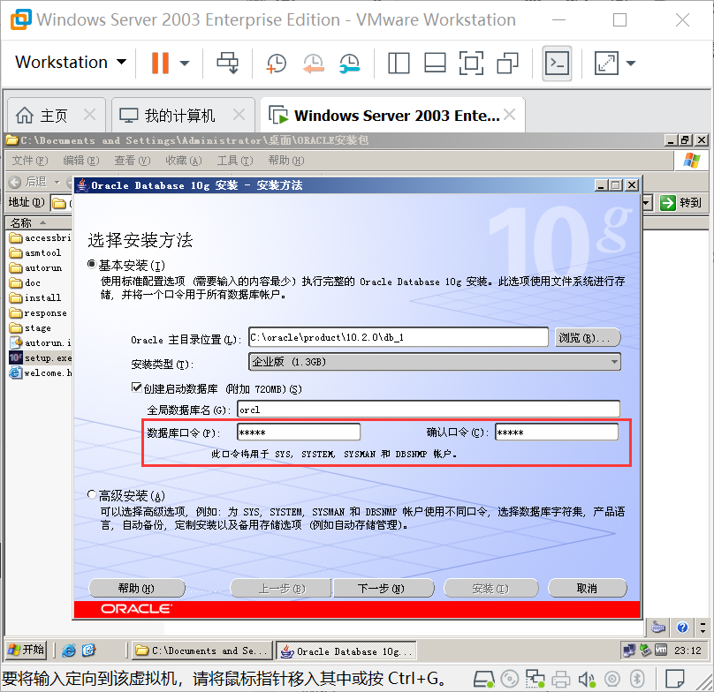Open the 收藏(A) menu in Explorer
The image size is (714, 692).
[184, 161]
